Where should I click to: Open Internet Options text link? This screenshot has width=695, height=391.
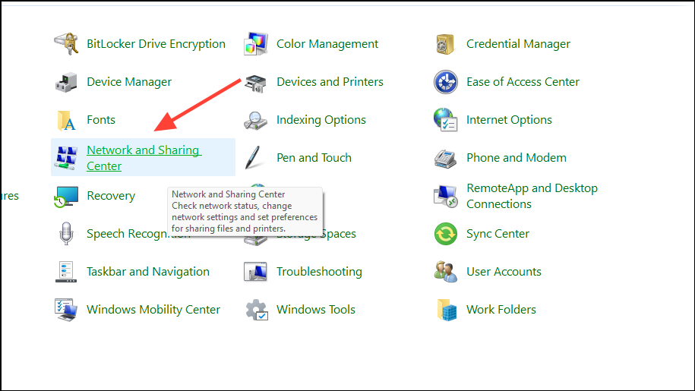pos(509,120)
